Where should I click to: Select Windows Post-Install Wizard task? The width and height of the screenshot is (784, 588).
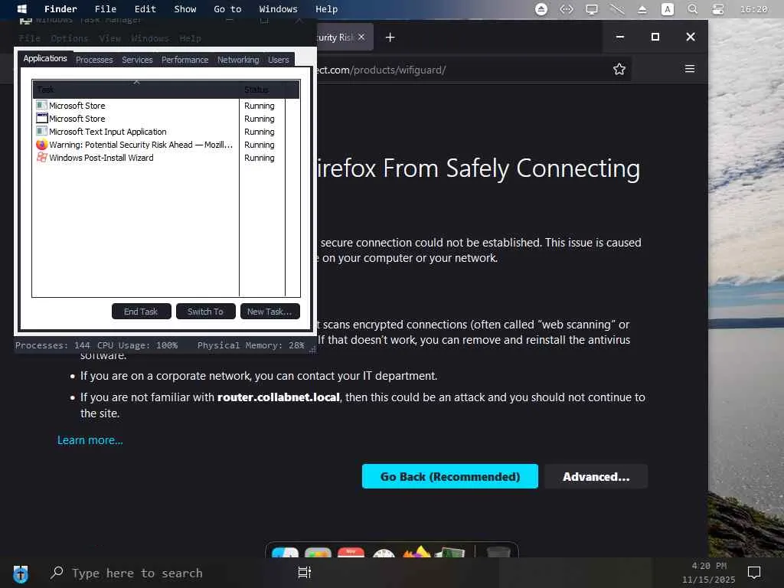135,158
